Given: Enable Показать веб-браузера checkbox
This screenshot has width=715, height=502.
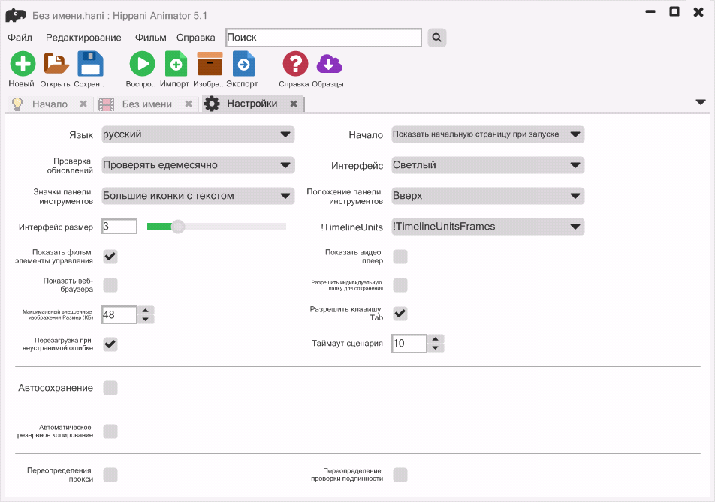Looking at the screenshot, I should (x=110, y=285).
